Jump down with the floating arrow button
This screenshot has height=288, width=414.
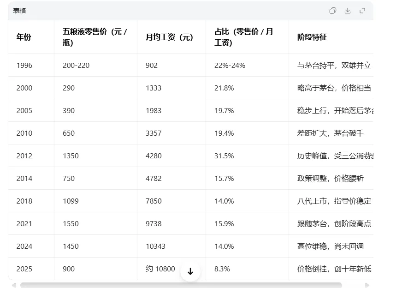(x=190, y=271)
